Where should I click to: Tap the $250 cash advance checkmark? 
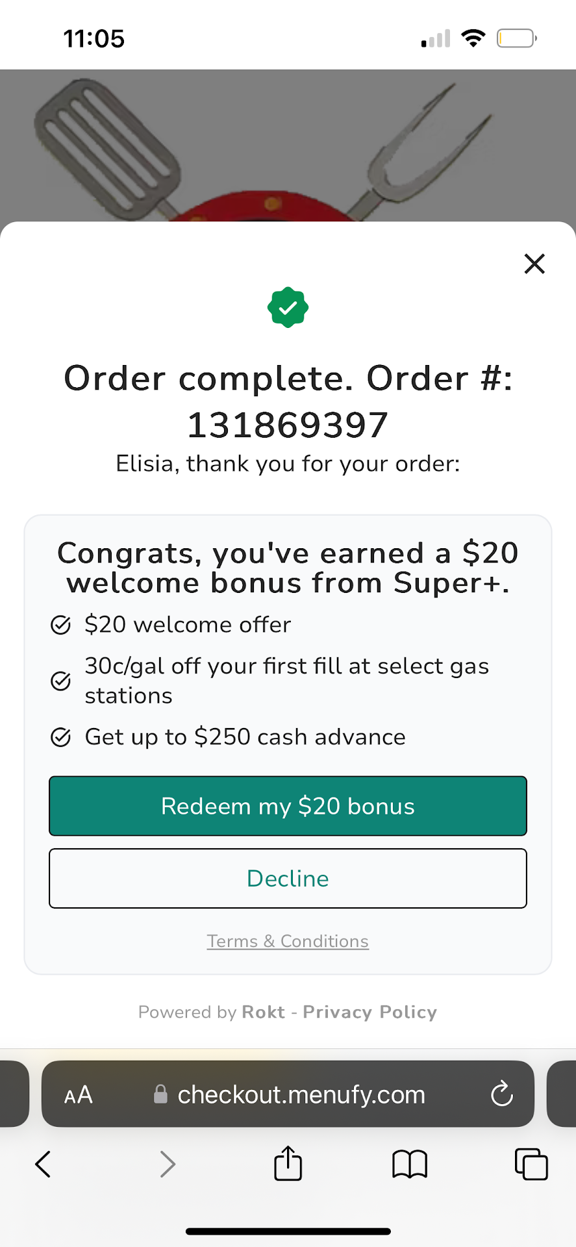pos(60,738)
